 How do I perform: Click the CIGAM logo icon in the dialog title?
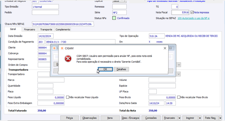62,48
